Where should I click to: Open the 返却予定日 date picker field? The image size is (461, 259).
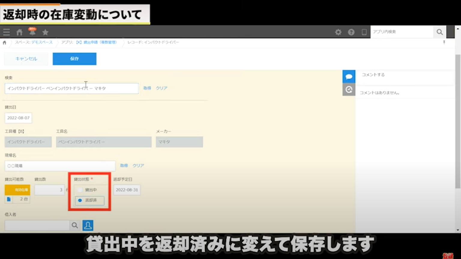tap(127, 190)
